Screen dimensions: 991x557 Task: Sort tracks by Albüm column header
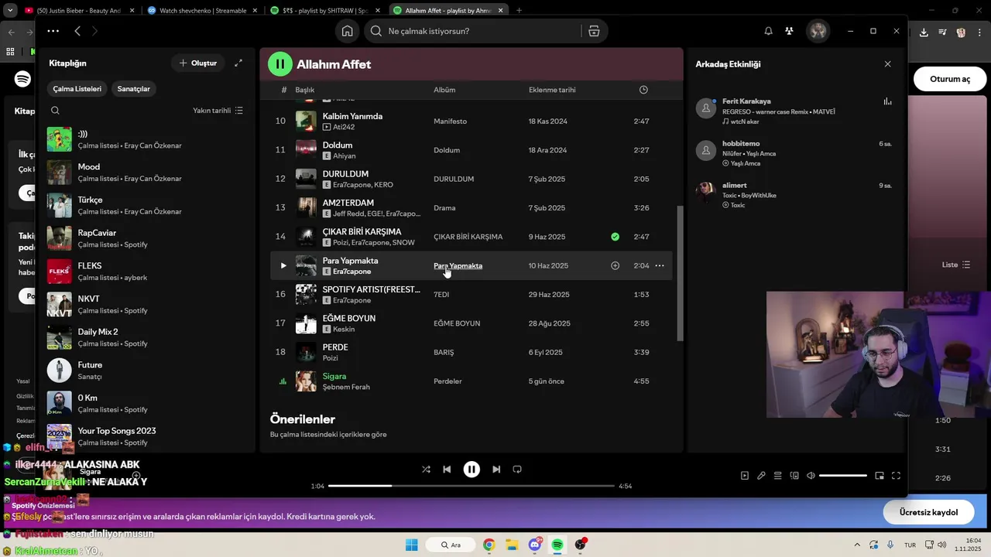(x=444, y=90)
